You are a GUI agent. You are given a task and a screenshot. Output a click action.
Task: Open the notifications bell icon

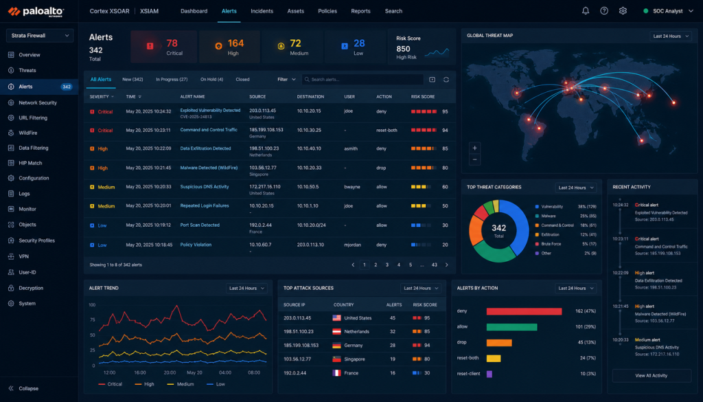tap(586, 11)
